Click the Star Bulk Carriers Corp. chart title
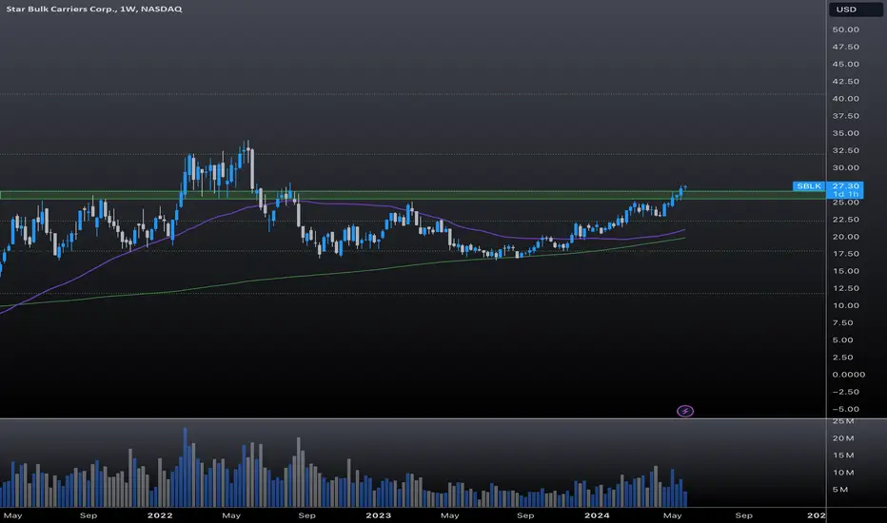 click(94, 10)
